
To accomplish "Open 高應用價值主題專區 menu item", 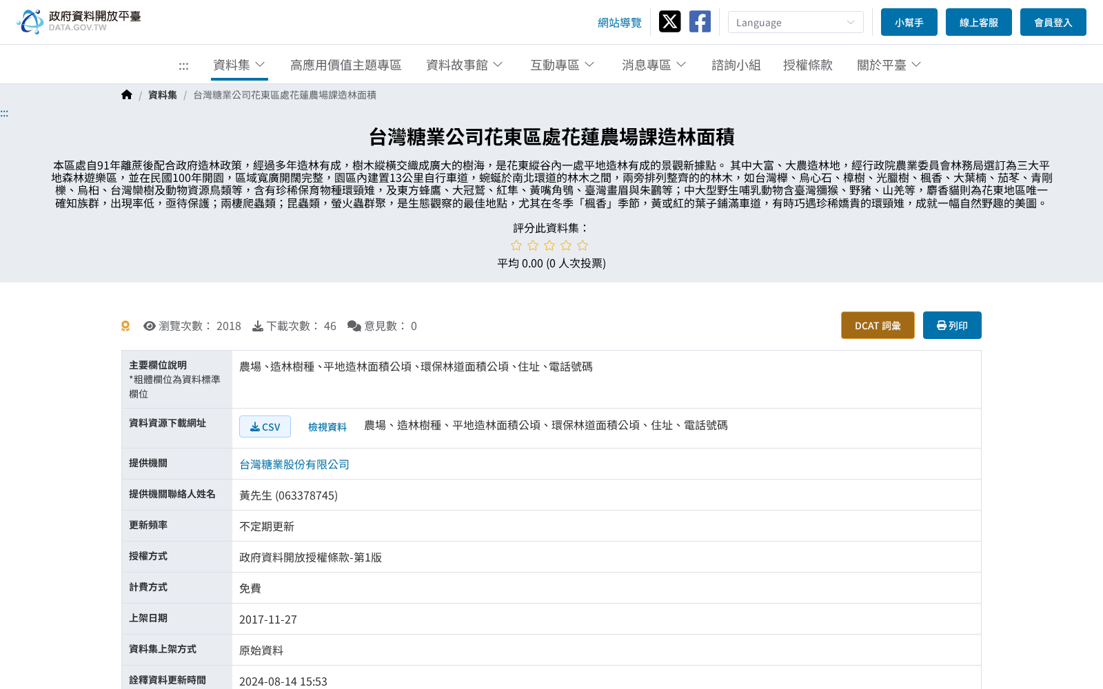I will click(346, 65).
